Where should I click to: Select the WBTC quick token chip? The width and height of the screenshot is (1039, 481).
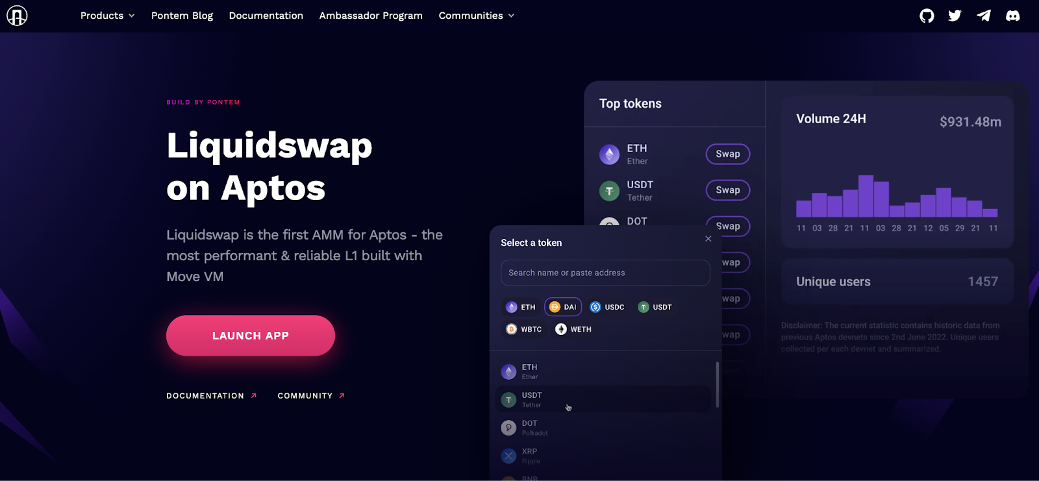524,329
